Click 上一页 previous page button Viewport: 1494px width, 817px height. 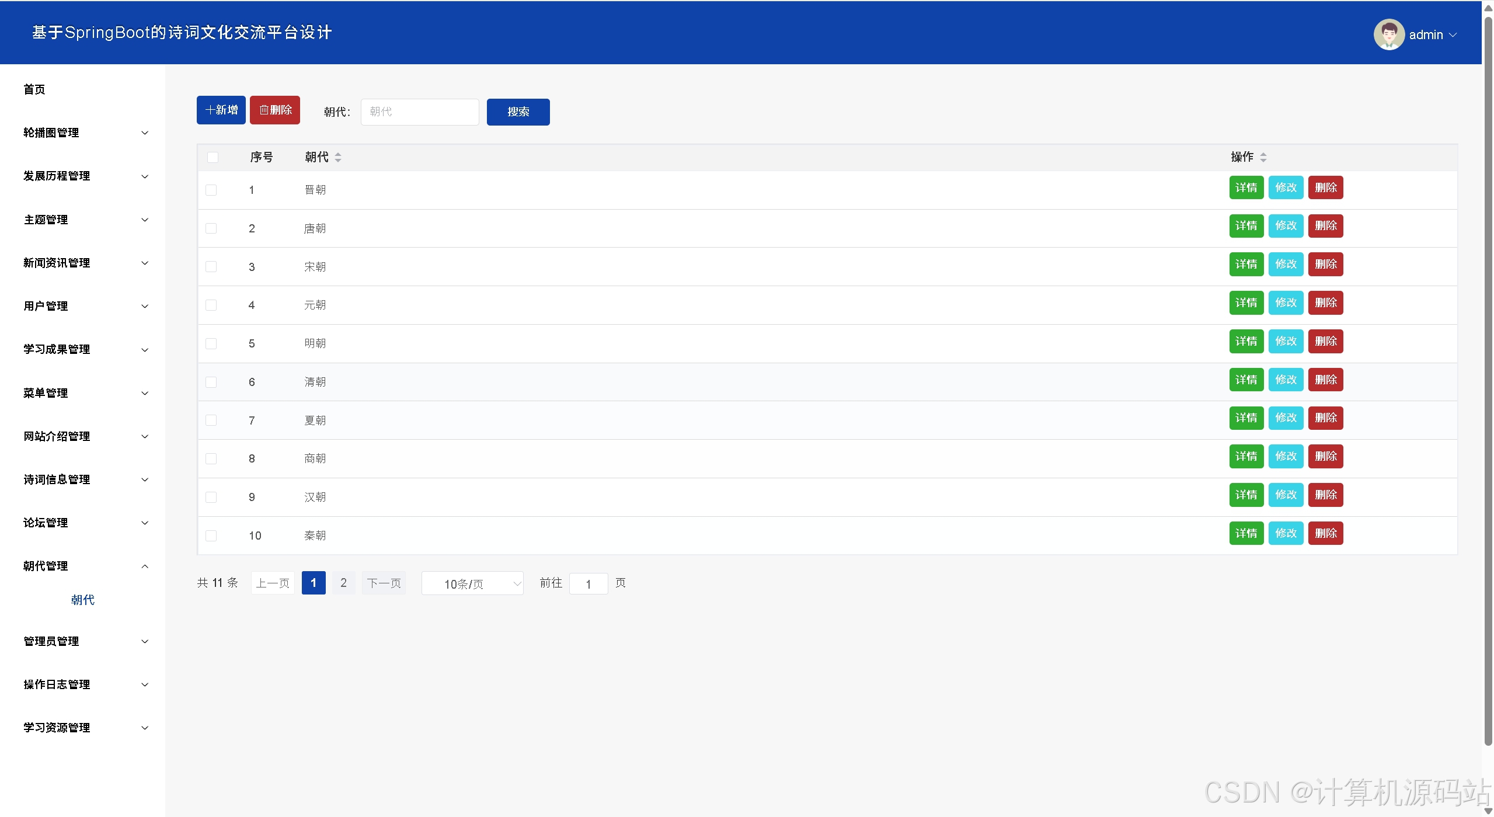273,583
